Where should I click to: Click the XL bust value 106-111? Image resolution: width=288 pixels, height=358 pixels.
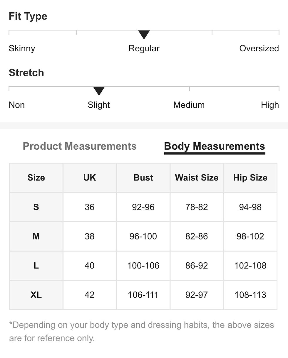coord(143,295)
